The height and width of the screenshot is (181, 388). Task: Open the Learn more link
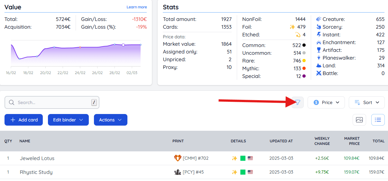point(137,7)
